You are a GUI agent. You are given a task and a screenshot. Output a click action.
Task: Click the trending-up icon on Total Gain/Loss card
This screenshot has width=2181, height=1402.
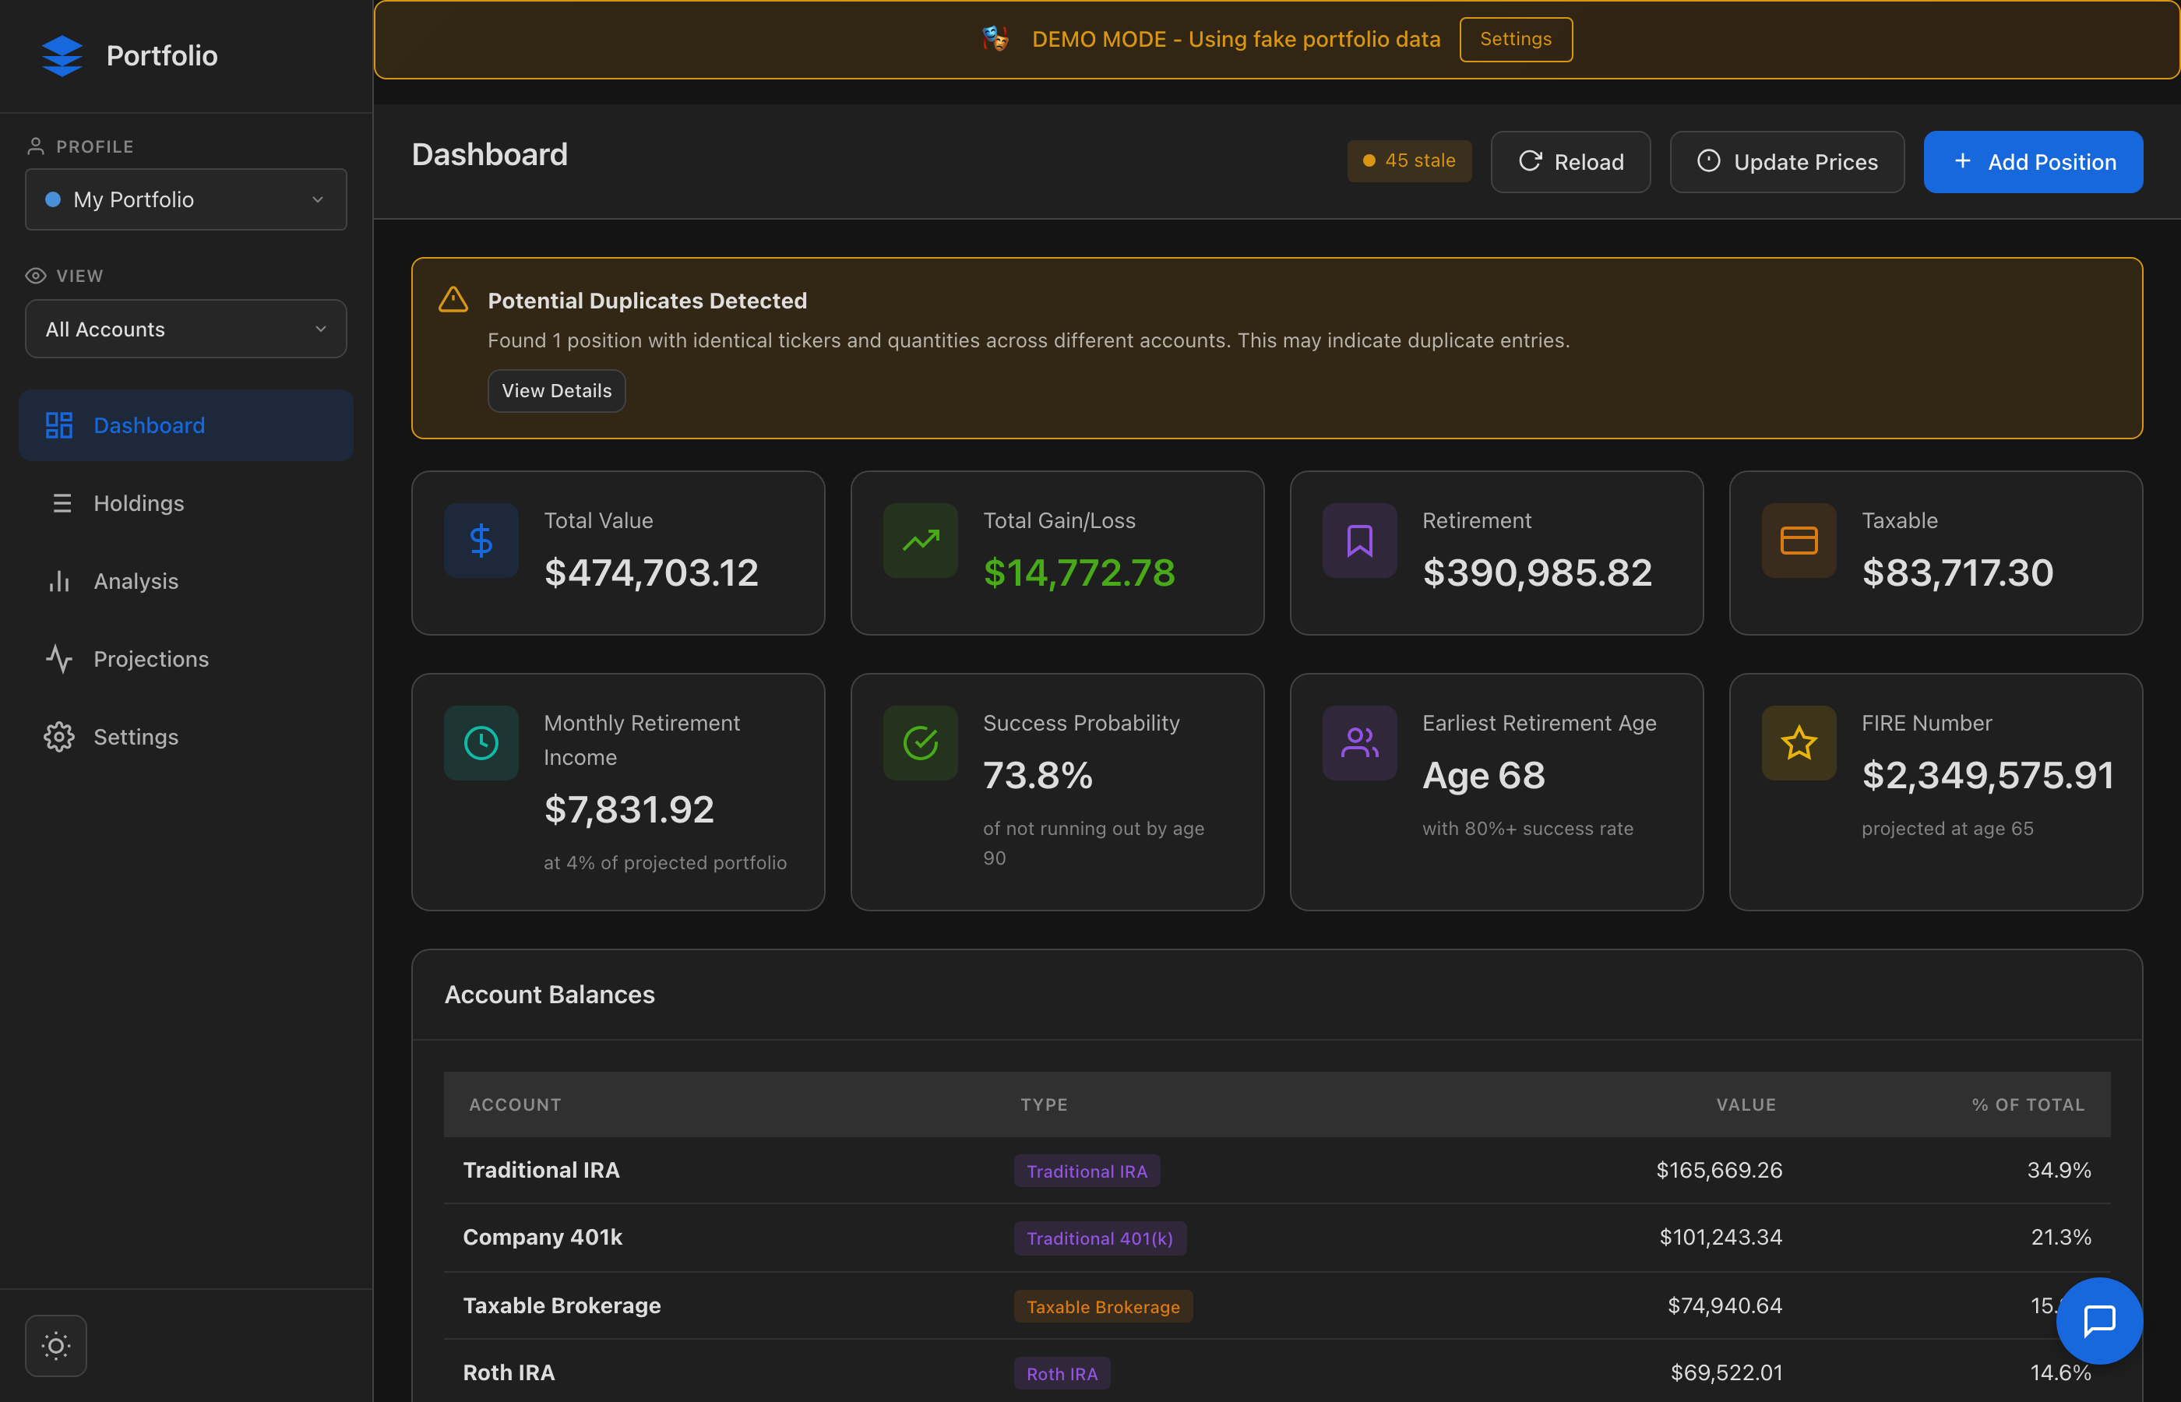pos(920,541)
